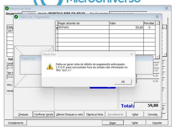This screenshot has width=176, height=128.
Task: Close the Check-Out - Pagamento window
Action: point(157,17)
